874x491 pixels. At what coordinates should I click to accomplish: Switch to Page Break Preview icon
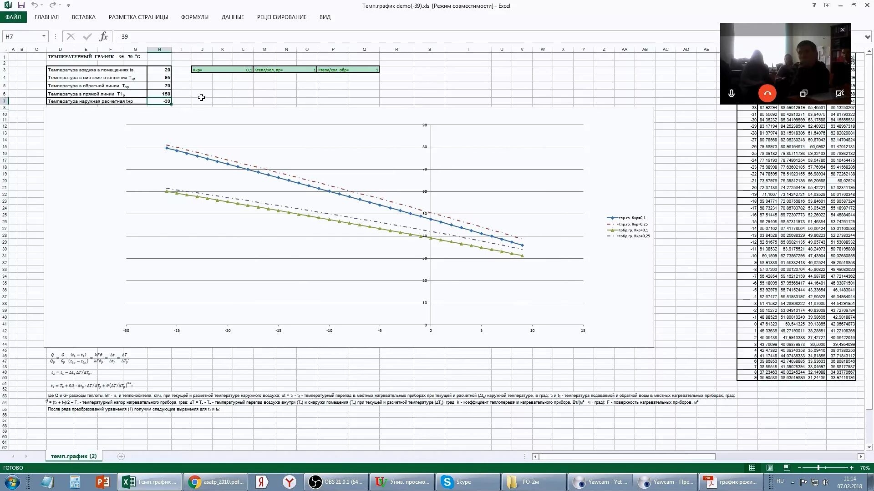(x=787, y=467)
